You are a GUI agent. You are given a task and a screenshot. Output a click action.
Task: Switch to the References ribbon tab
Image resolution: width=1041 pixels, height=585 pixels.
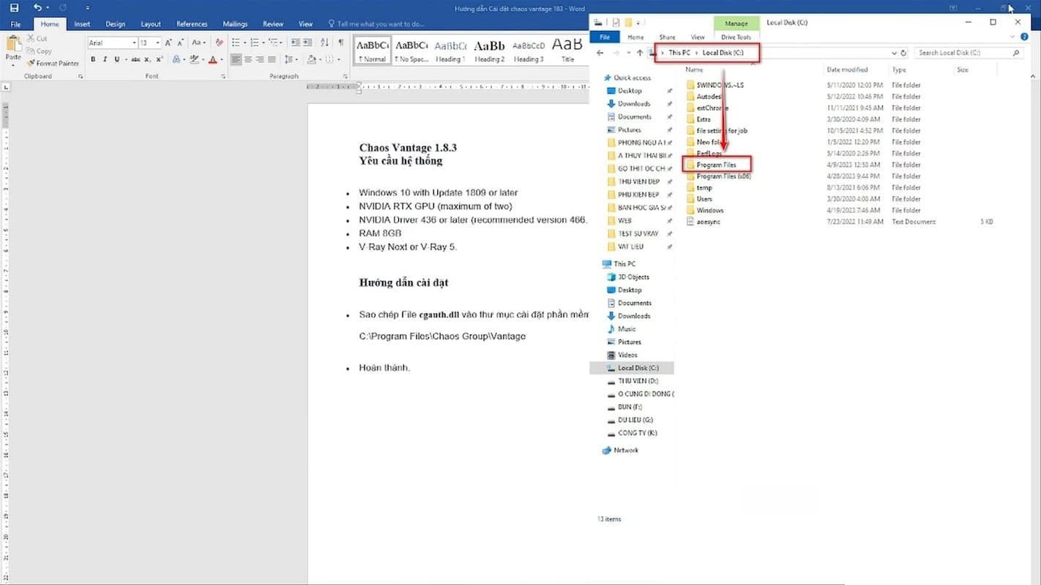click(x=192, y=24)
